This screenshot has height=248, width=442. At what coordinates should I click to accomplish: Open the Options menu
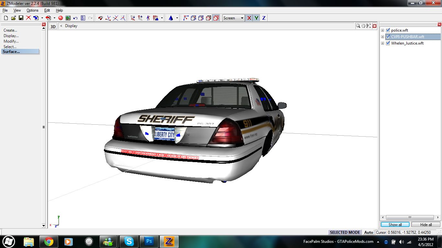(x=32, y=10)
